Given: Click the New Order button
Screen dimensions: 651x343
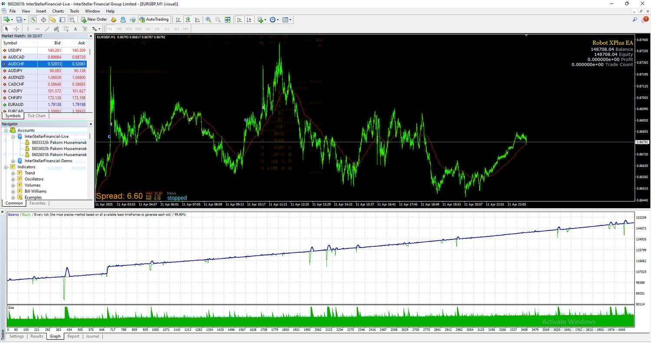Looking at the screenshot, I should coord(94,20).
